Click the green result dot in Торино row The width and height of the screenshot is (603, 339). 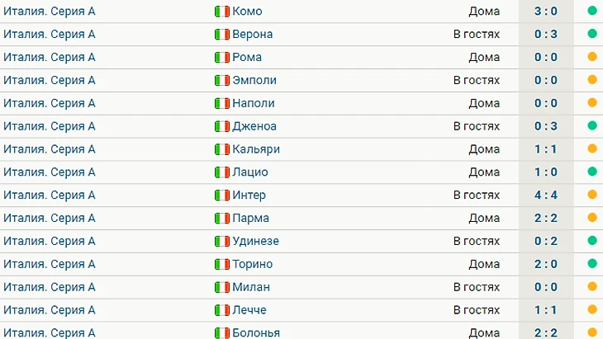(592, 264)
